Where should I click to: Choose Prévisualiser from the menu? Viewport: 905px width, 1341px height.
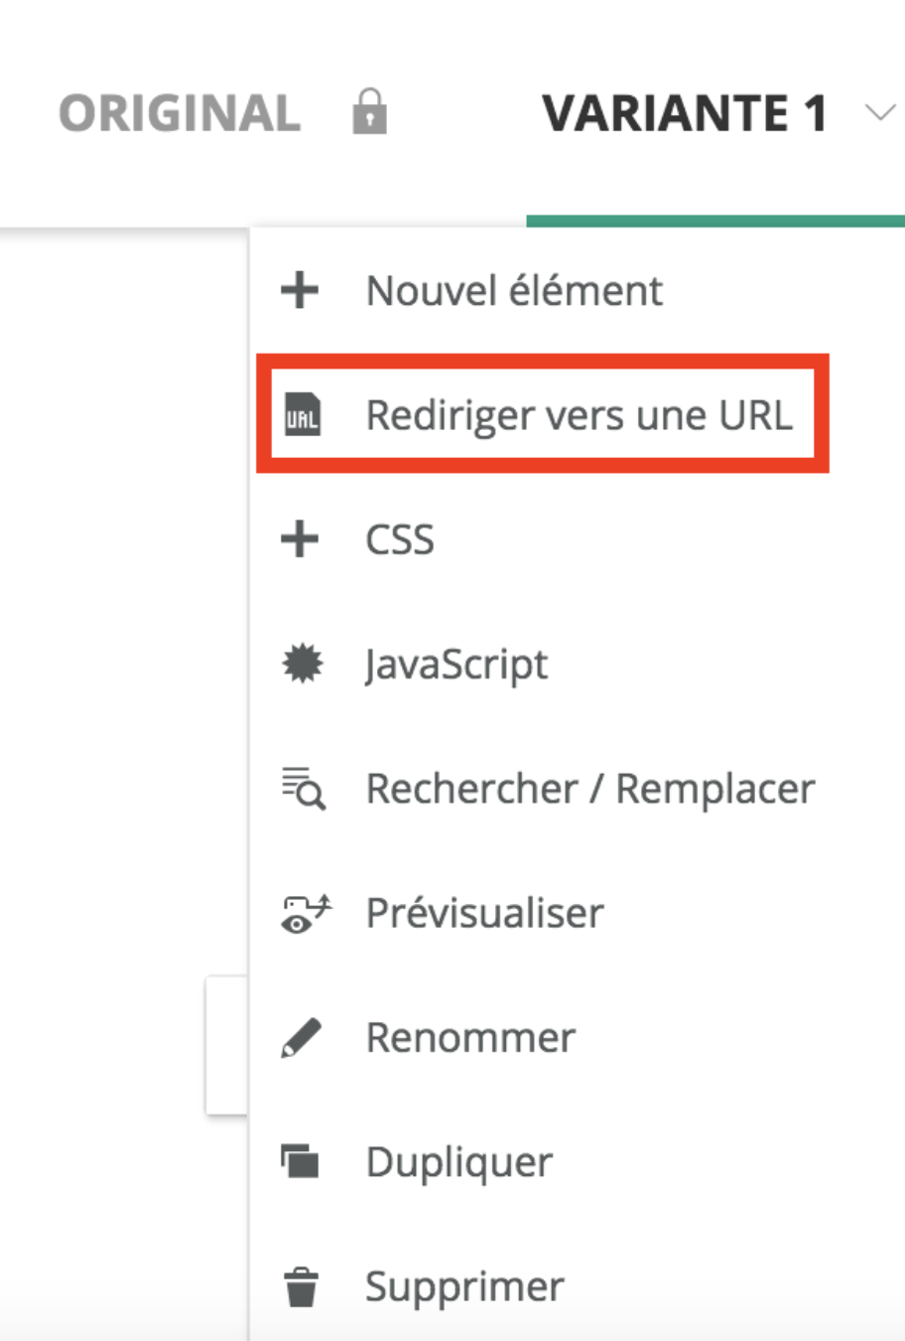point(484,913)
